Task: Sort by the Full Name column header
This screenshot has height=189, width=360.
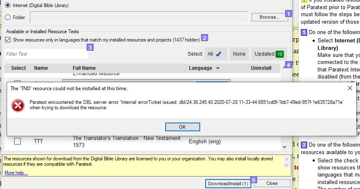Action: pos(84,68)
